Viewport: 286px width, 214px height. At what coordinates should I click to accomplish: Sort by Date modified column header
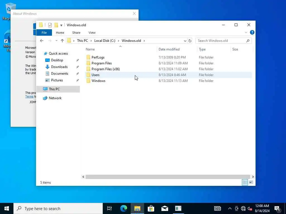click(x=169, y=49)
